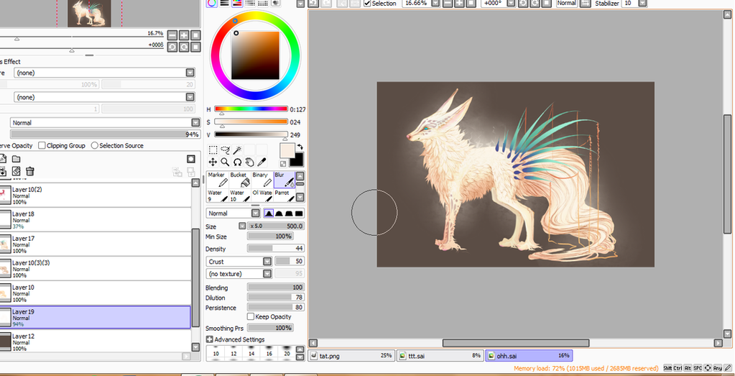Switch to the ttt.sai document tab

click(440, 356)
